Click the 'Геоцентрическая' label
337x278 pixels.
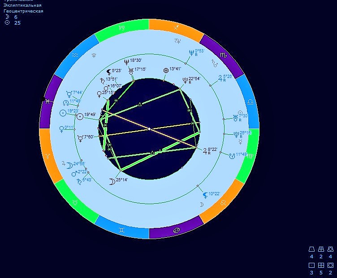click(x=23, y=11)
